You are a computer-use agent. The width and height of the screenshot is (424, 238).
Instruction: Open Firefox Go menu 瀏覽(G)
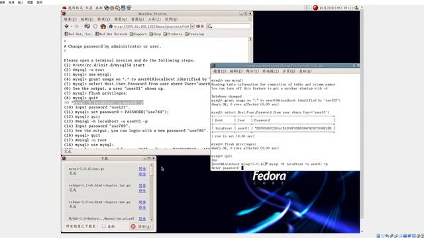[121, 19]
